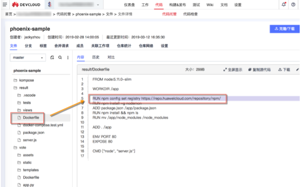Select the 成员 repository tab

coord(80,46)
